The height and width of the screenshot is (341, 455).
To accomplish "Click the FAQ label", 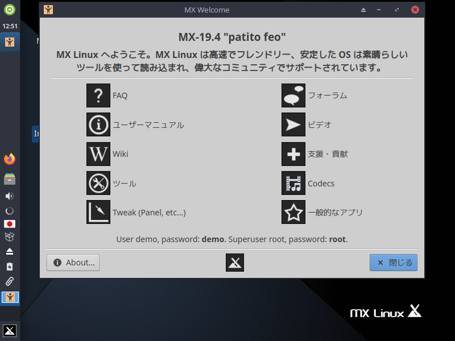I will (120, 95).
